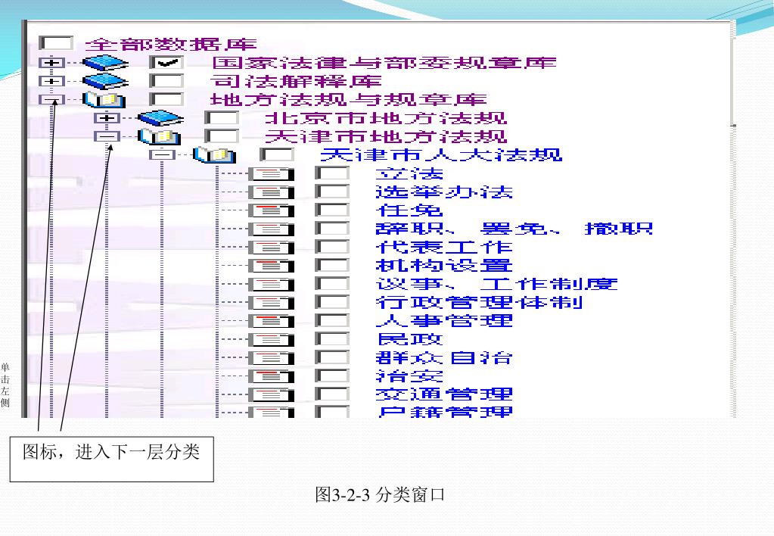Viewport: 774px width, 536px height.
Task: Uncheck the 国家法律与部委规章库 checkbox
Action: coord(167,63)
